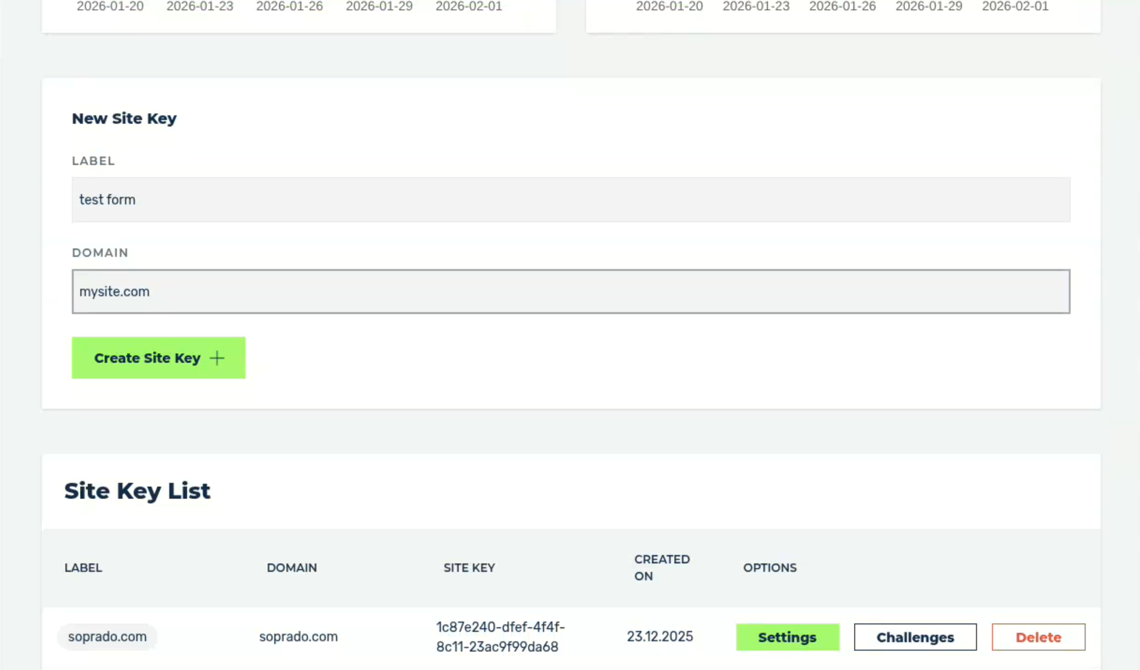Image resolution: width=1140 pixels, height=670 pixels.
Task: Select the site key 1c87e240-dfef-4f4f text
Action: 500,636
